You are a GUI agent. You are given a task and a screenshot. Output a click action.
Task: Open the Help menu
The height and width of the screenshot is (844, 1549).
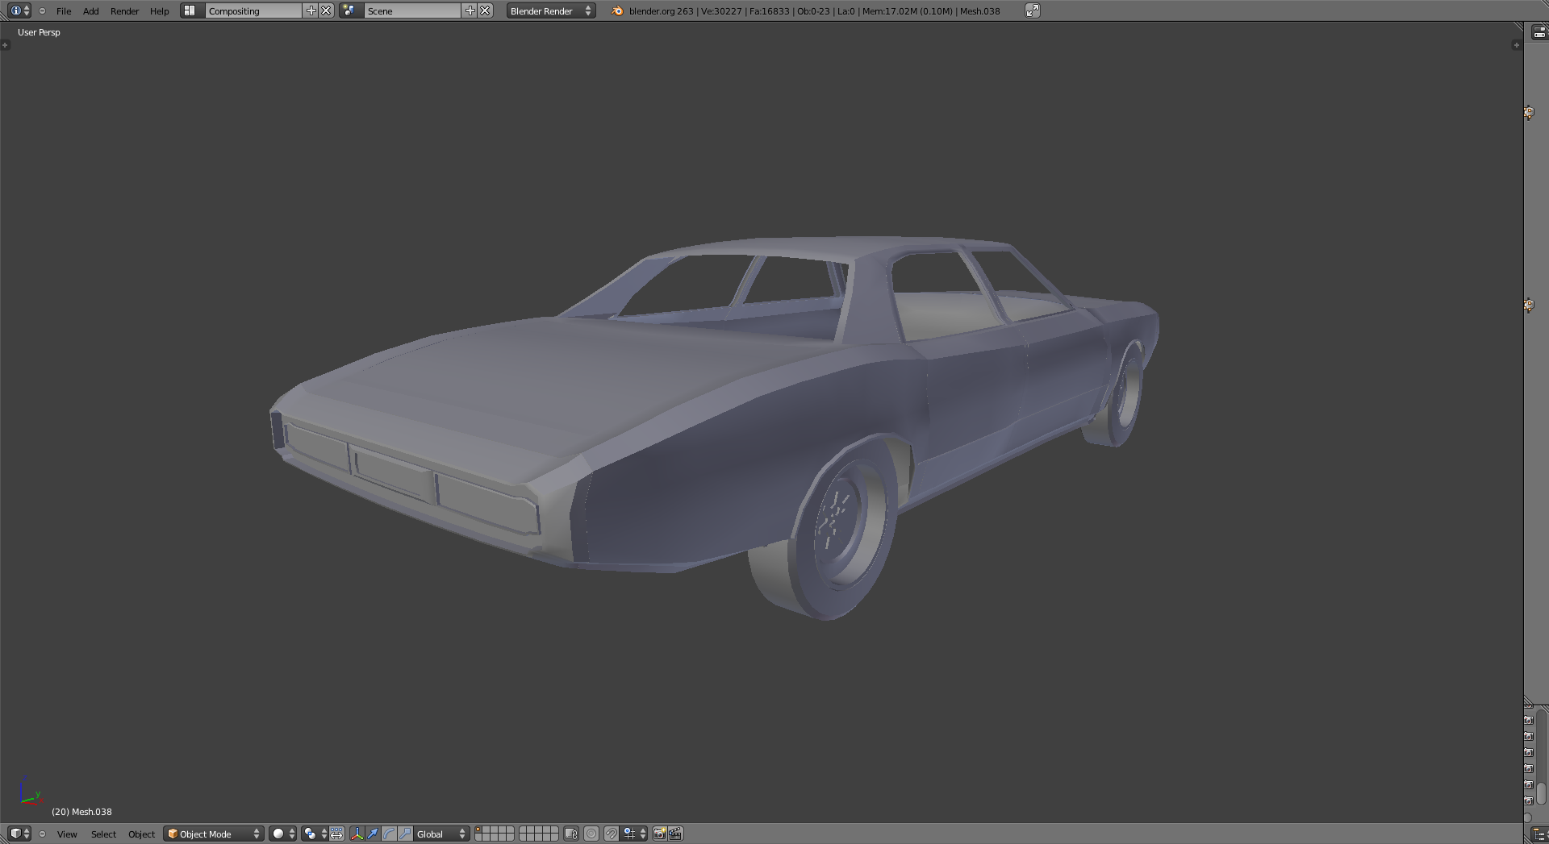pyautogui.click(x=160, y=10)
